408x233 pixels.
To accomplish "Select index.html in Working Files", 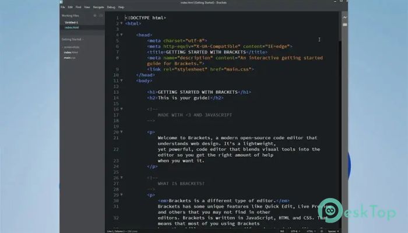I will click(x=72, y=27).
